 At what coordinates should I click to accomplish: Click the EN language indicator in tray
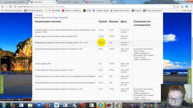[132, 105]
